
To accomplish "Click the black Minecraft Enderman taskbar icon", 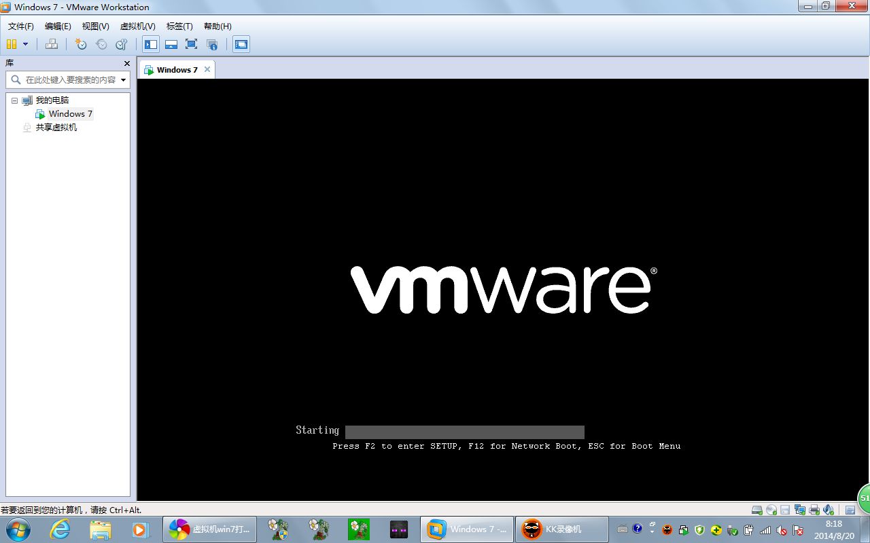I will [x=399, y=529].
